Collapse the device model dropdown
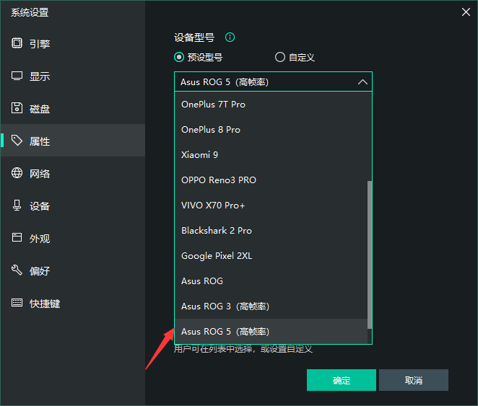 362,82
